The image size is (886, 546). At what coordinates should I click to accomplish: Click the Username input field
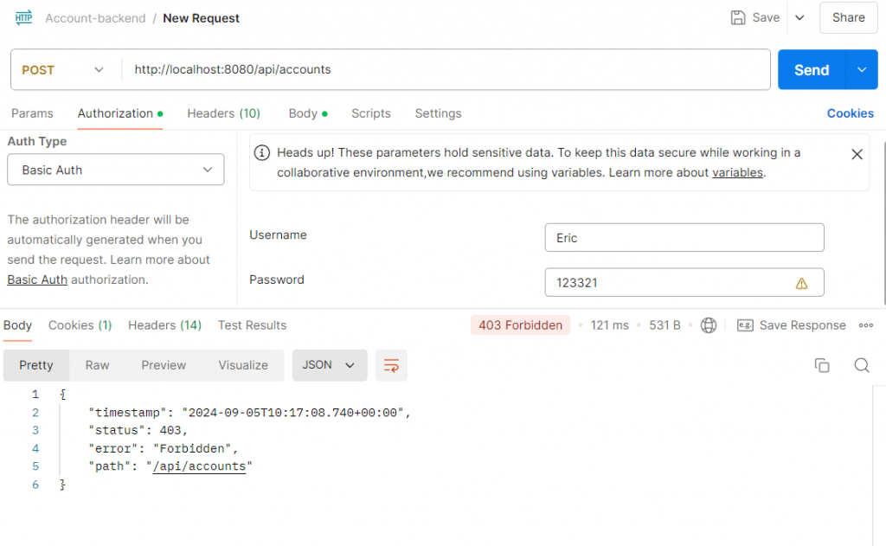pyautogui.click(x=684, y=238)
